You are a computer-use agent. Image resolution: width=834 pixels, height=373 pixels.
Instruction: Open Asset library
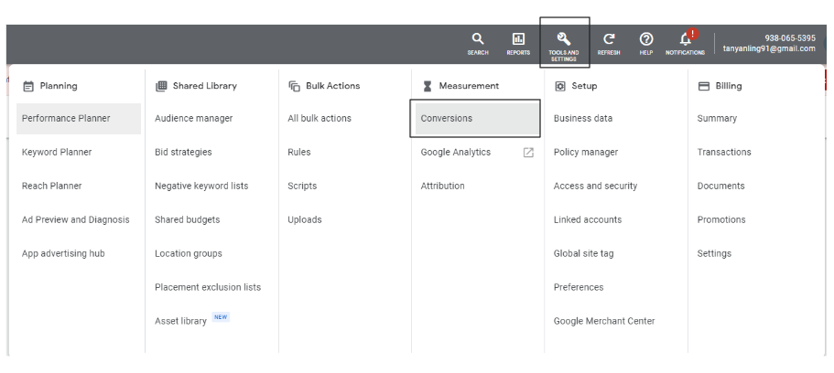(x=180, y=322)
